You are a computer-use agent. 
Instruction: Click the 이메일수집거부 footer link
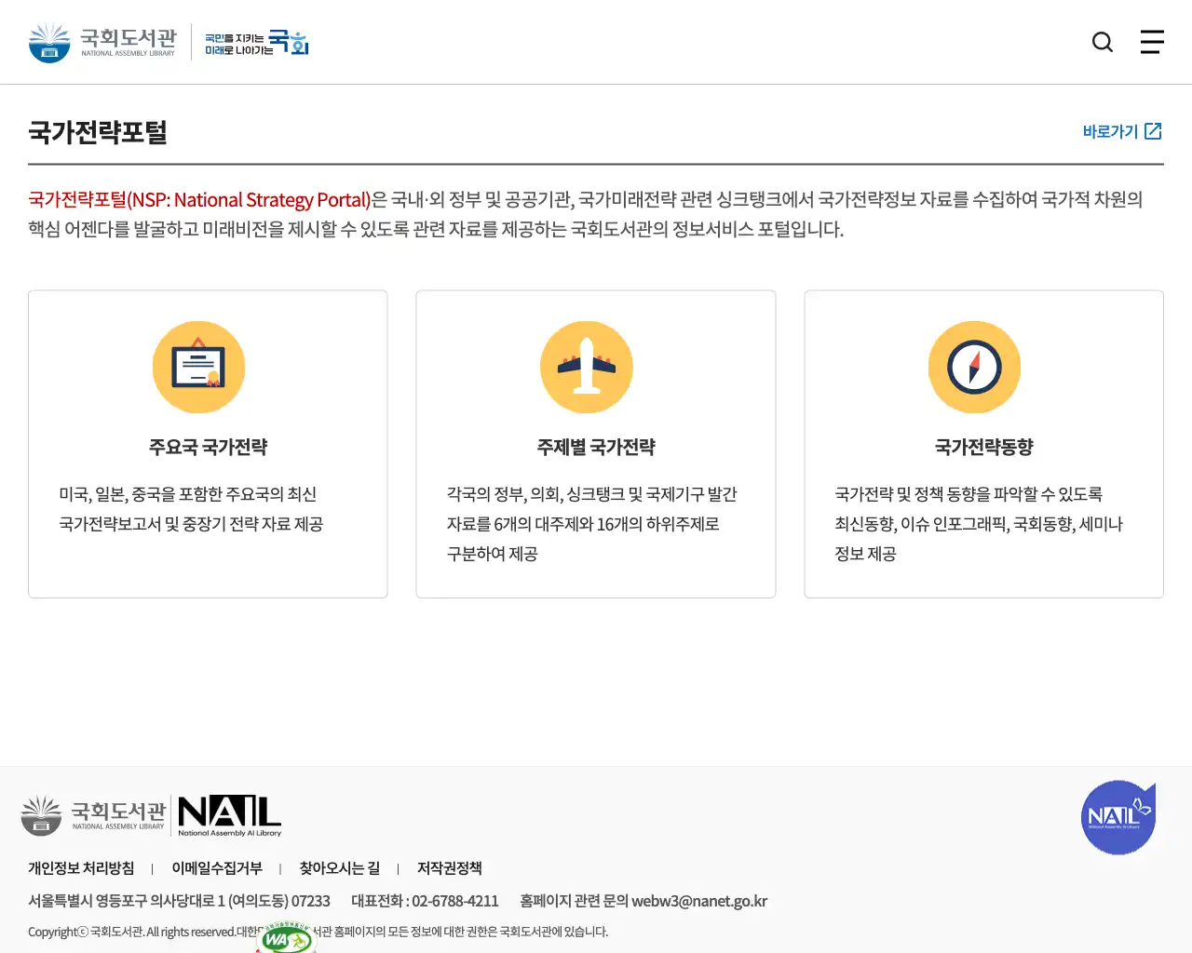point(218,868)
